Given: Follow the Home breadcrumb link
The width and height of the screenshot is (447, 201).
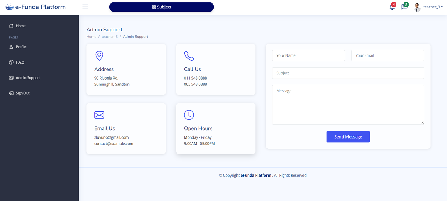Looking at the screenshot, I should pos(91,37).
